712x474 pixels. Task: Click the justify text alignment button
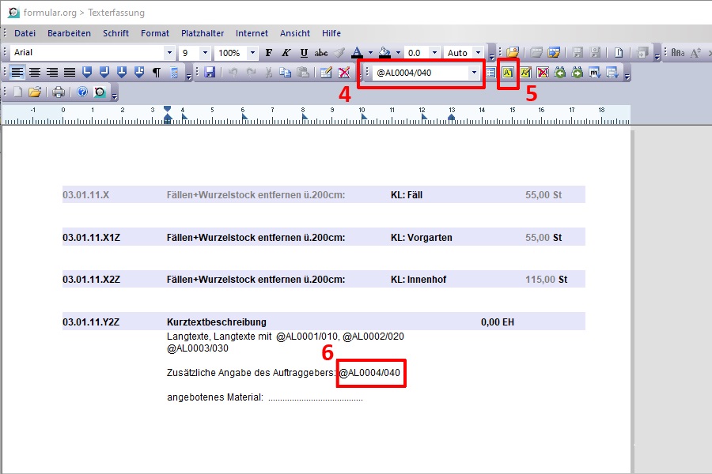[x=70, y=73]
